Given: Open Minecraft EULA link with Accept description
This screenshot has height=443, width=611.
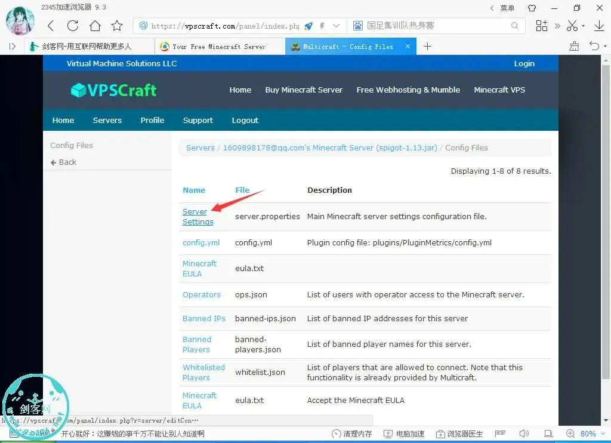Looking at the screenshot, I should 199,401.
